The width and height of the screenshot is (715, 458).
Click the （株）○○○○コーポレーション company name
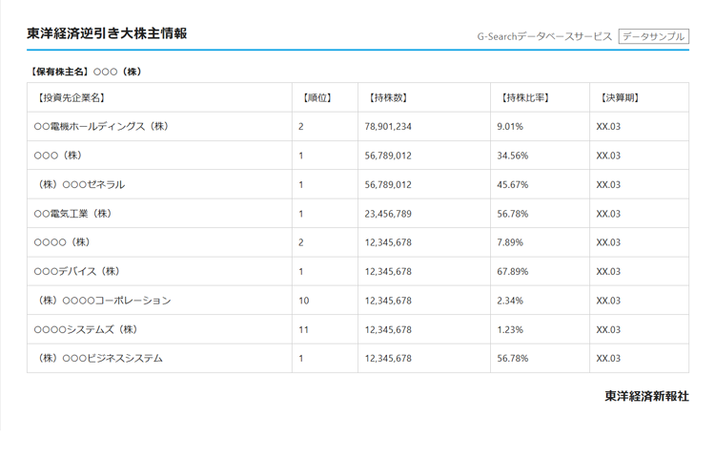coord(103,301)
